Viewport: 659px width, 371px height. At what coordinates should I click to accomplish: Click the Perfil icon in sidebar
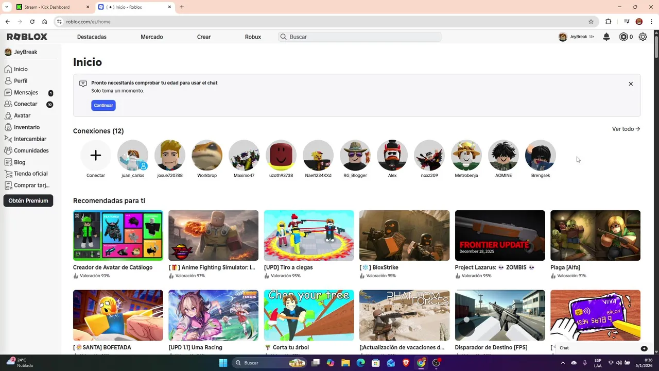point(8,81)
